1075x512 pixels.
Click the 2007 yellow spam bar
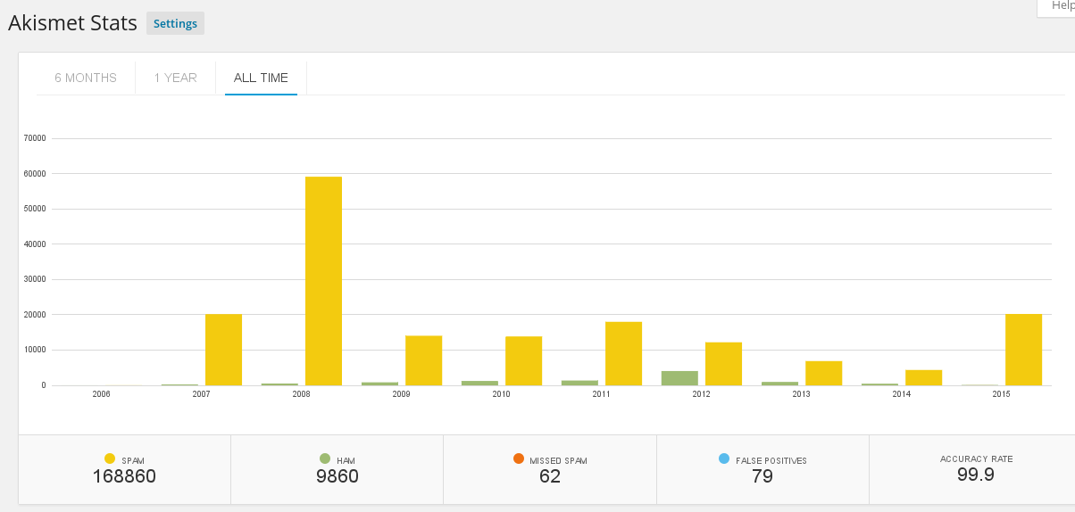pos(223,350)
